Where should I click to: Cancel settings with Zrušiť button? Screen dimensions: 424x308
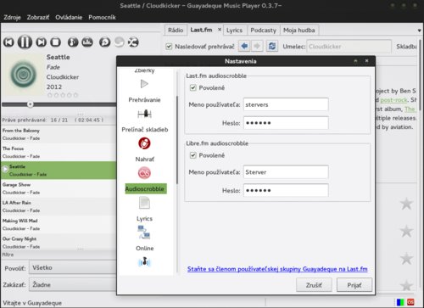tap(314, 285)
